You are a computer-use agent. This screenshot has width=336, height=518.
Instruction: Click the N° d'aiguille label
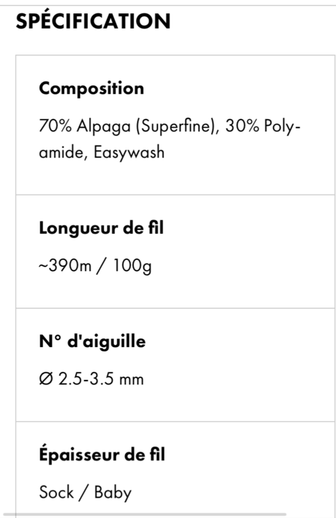(x=92, y=341)
